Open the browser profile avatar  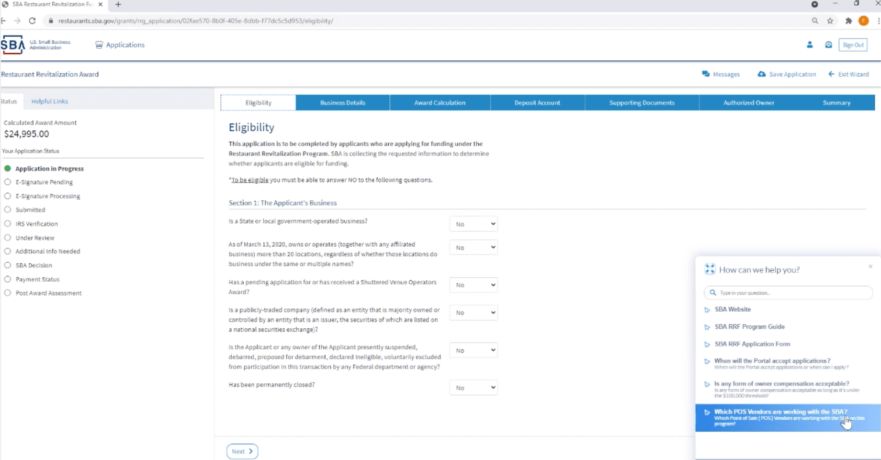pos(864,21)
